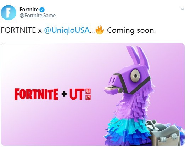Click the llama's round eye
Screen dimensions: 185x149
click(x=135, y=76)
